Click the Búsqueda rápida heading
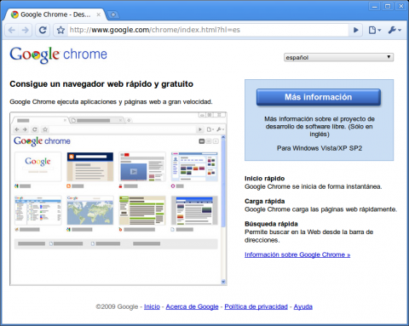This screenshot has height=326, width=409. click(x=271, y=224)
